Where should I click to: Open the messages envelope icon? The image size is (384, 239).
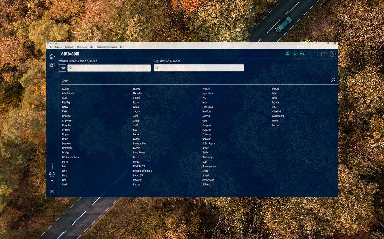point(287,54)
